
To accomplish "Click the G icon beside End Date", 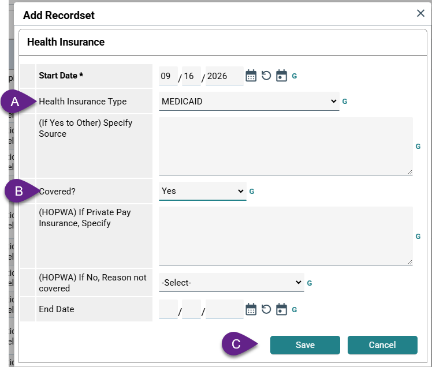I will (294, 310).
